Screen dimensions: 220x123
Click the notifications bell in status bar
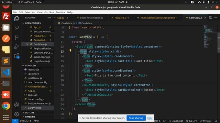[x=216, y=121]
